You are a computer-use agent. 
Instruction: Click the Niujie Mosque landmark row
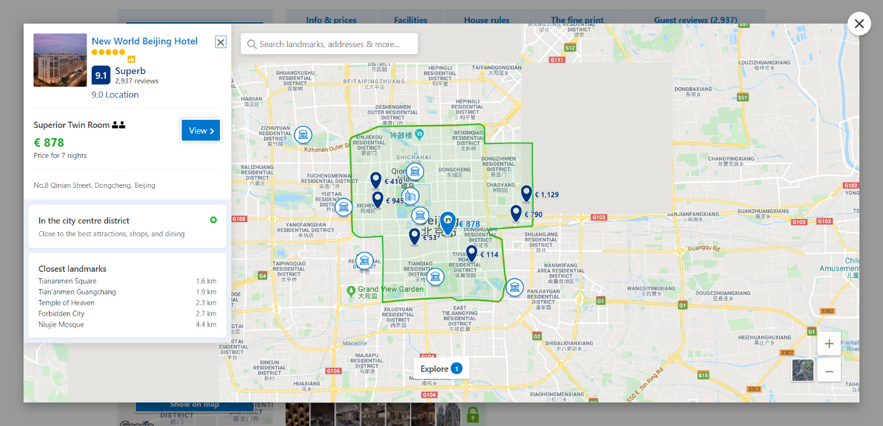click(x=128, y=324)
